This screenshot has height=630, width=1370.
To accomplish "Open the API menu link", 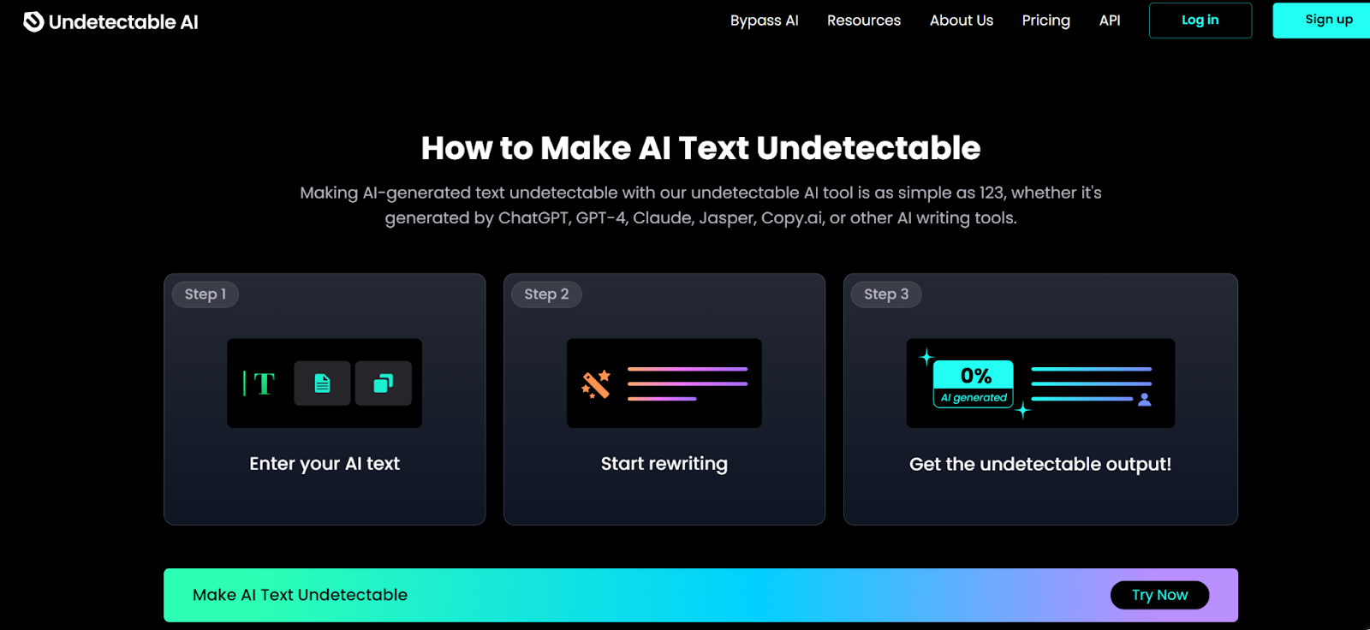I will coord(1110,21).
